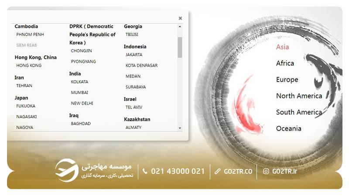Click the Hong Kong, China heading
Viewport: 349px width, 196px height.
point(36,57)
